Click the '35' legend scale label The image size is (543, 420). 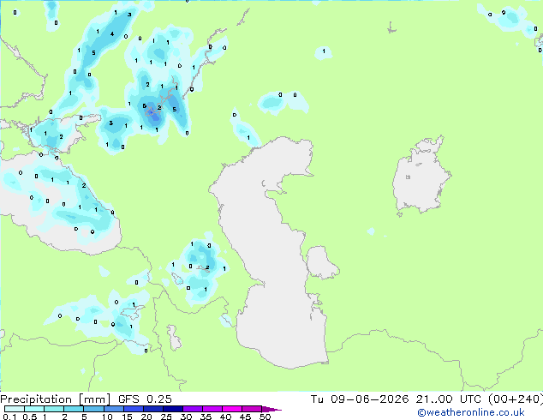pyautogui.click(x=206, y=417)
